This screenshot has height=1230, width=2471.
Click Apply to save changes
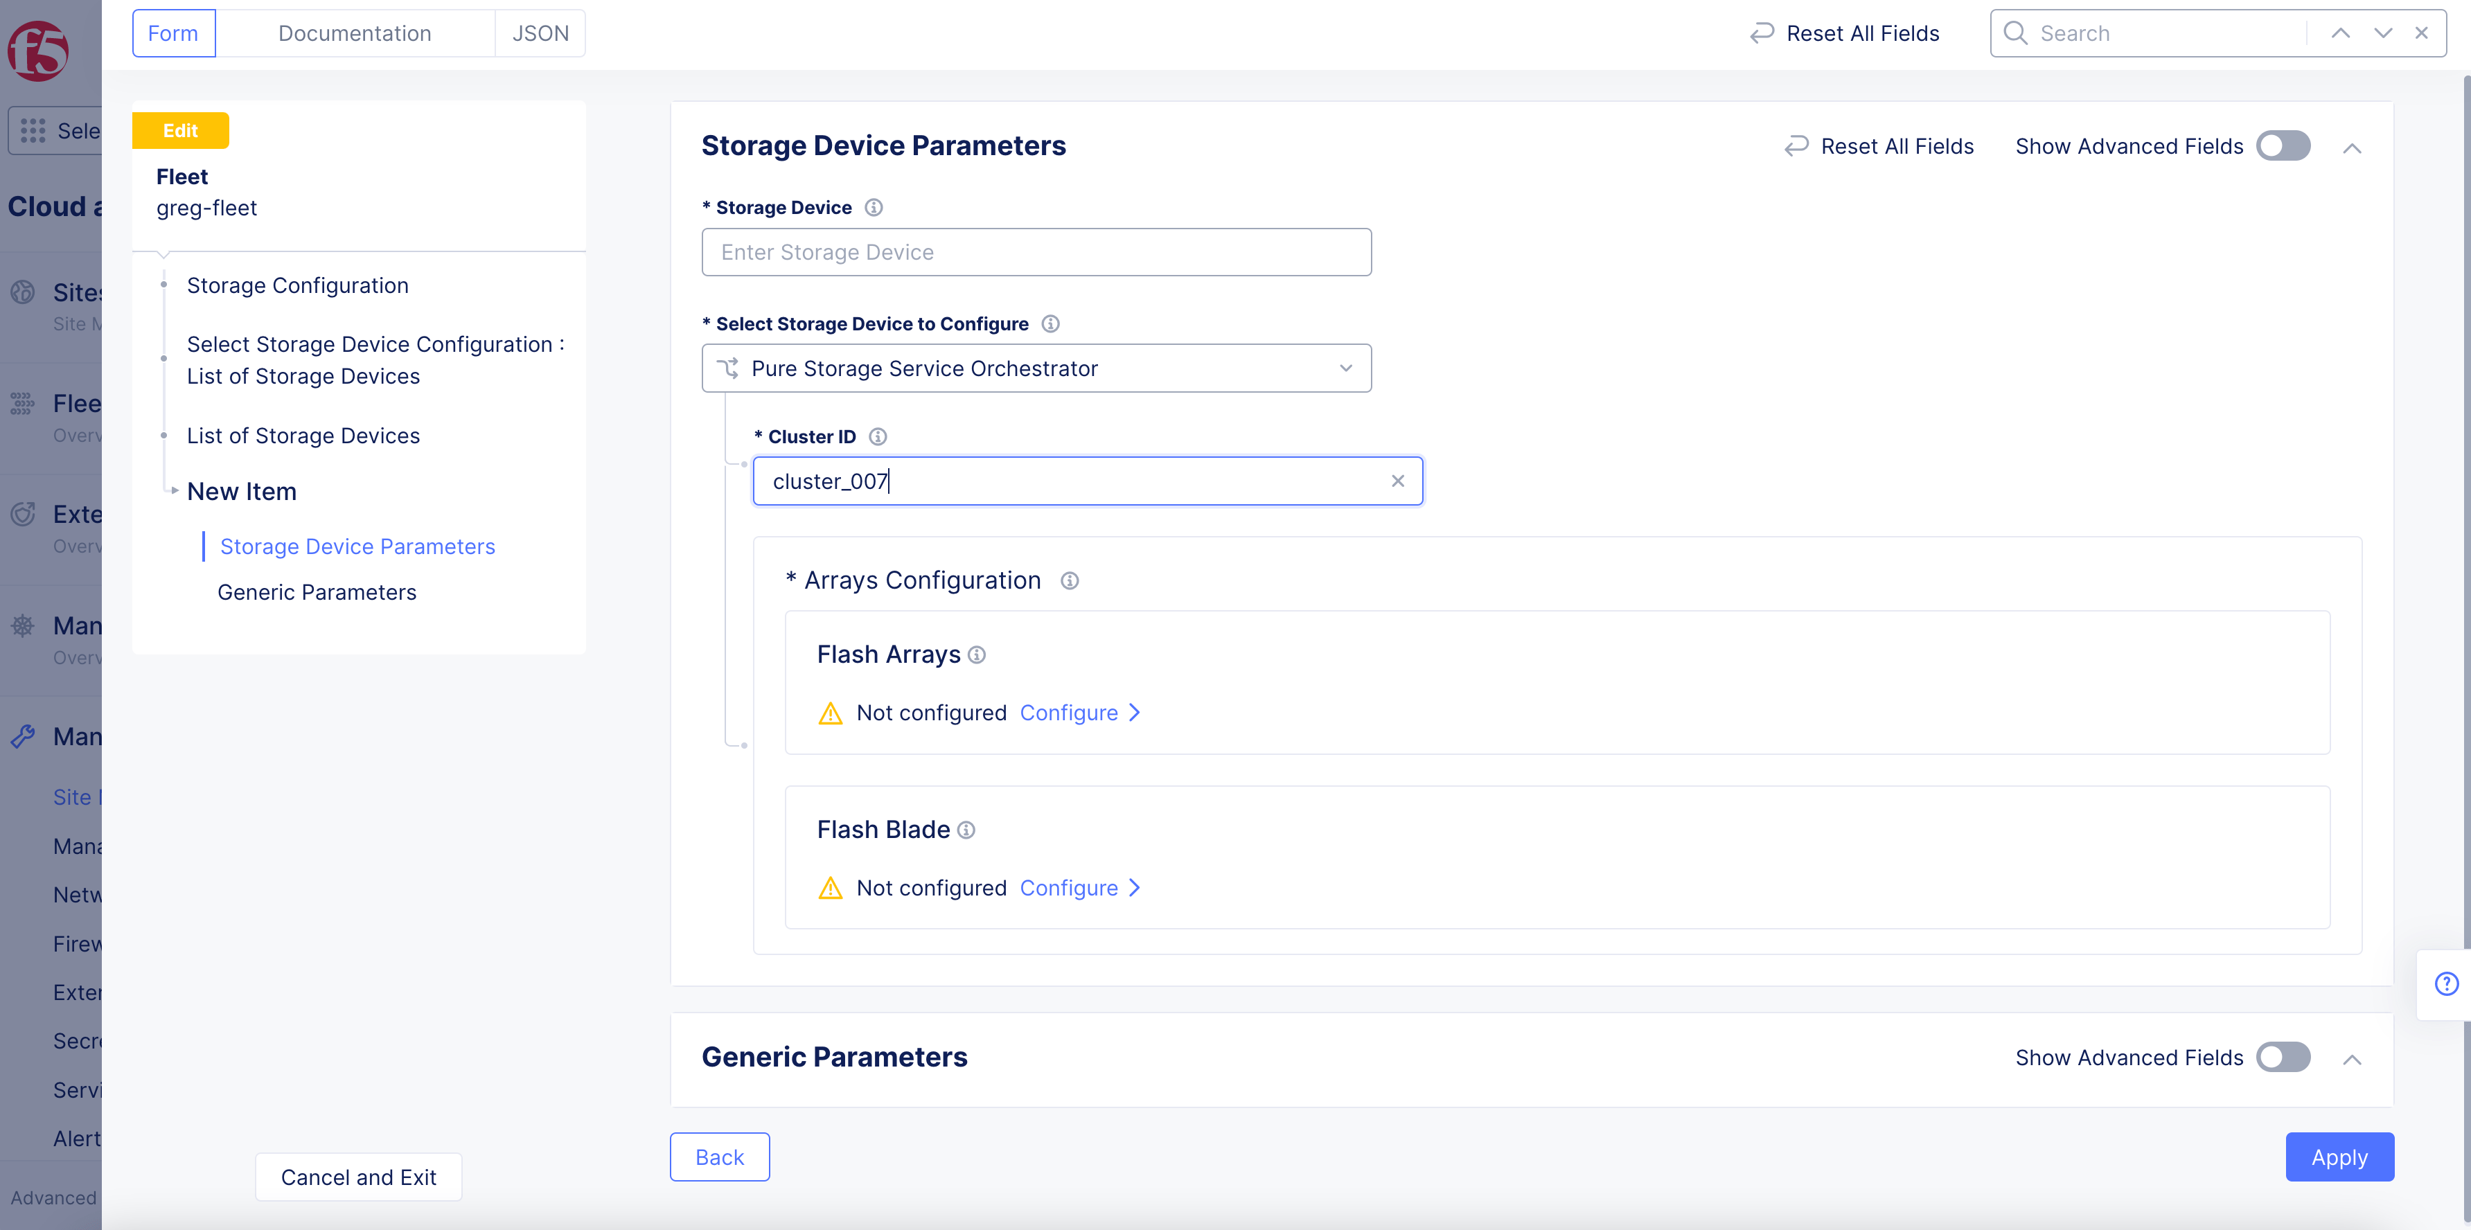click(x=2339, y=1157)
